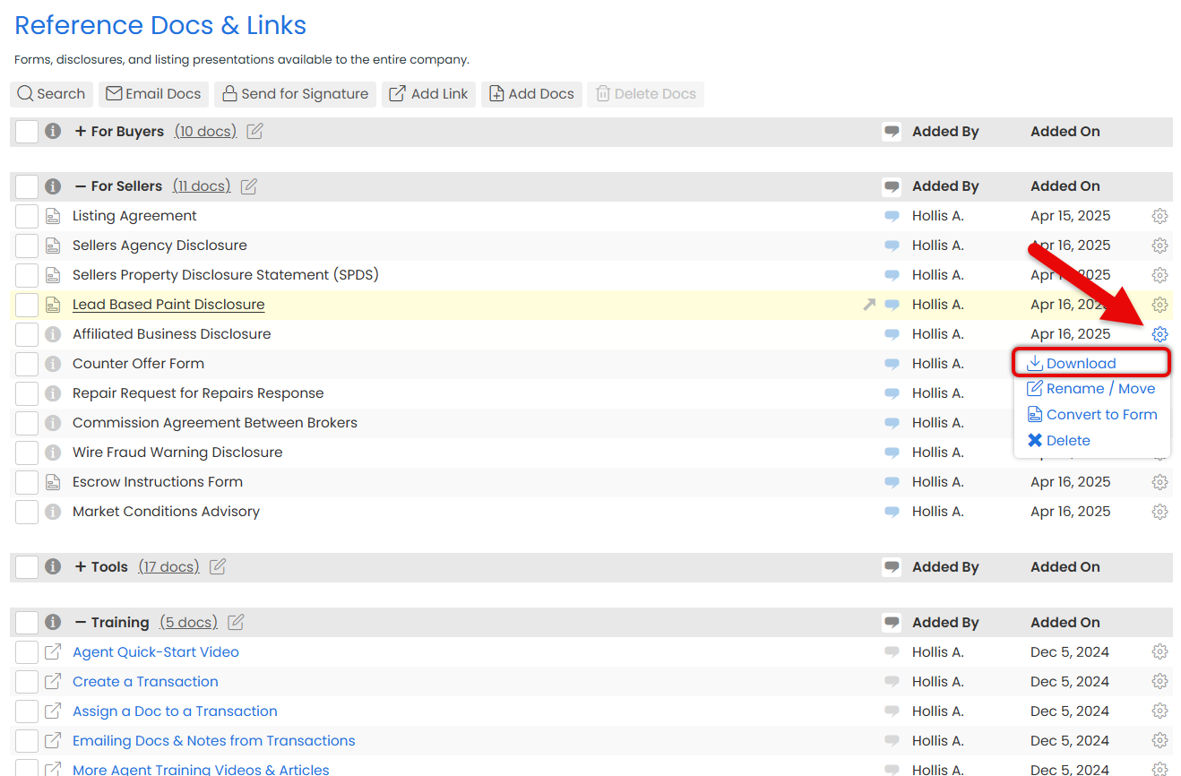Click comment bubble for Lead Based Paint Disclosure

(x=892, y=305)
